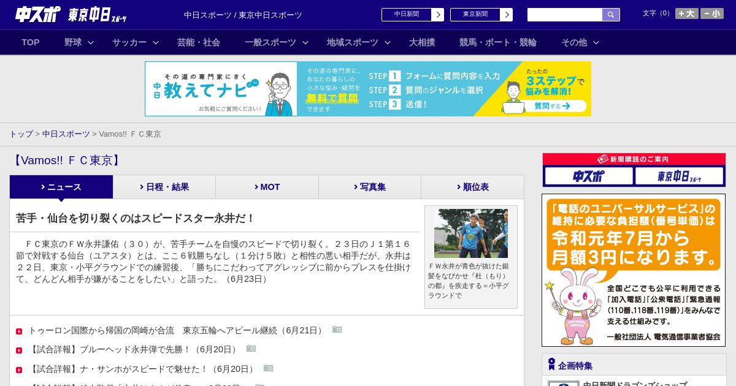Open the 地域スポーツ navigation menu
Screen dimensions: 736x386
353,42
